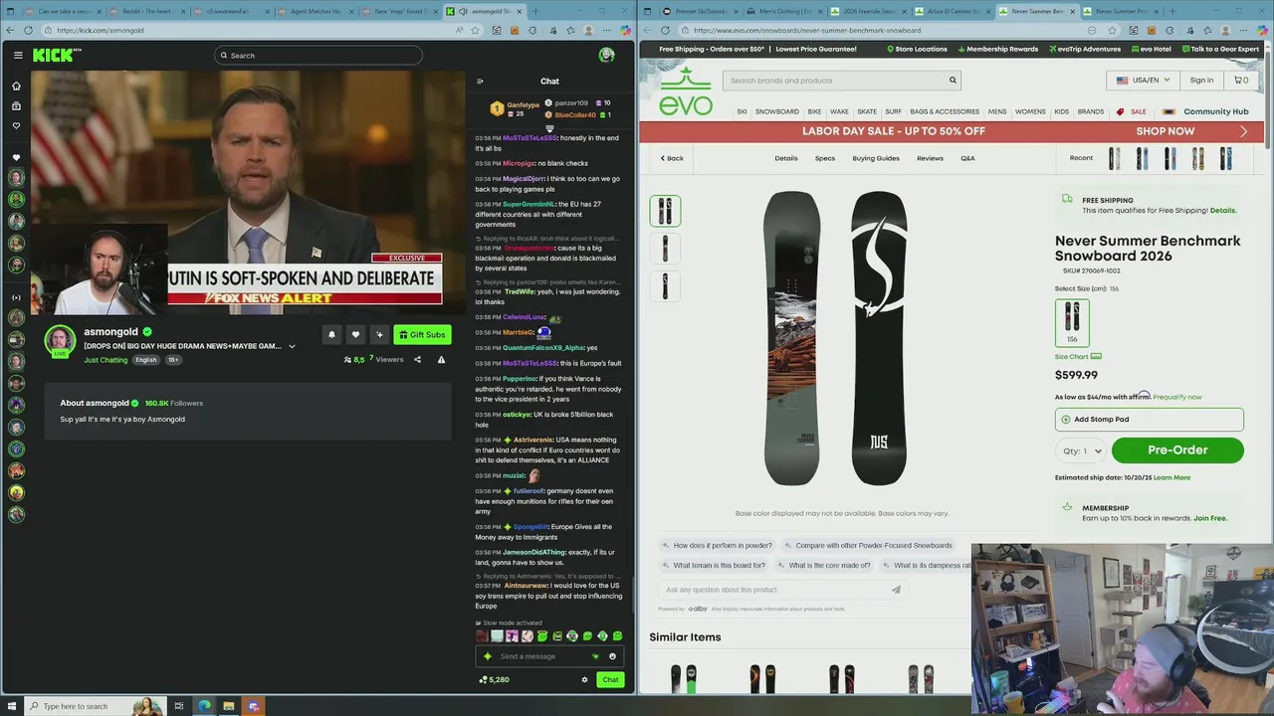Turn on notification bell for asmongold
The height and width of the screenshot is (716, 1274).
pyautogui.click(x=331, y=334)
